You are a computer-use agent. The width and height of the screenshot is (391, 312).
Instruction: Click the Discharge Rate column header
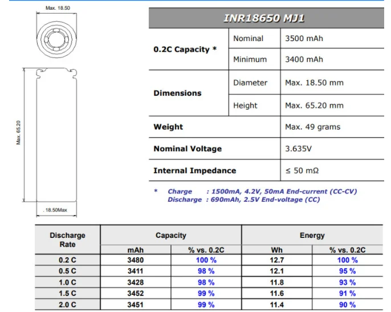click(x=67, y=240)
